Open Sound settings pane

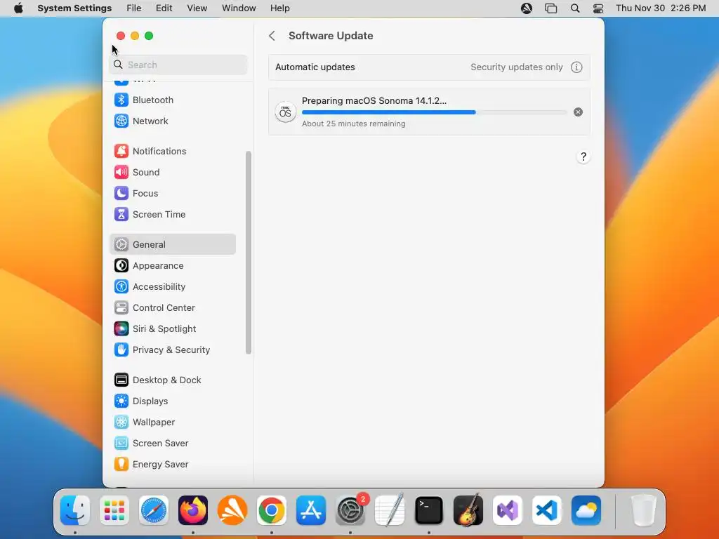[x=173, y=173]
